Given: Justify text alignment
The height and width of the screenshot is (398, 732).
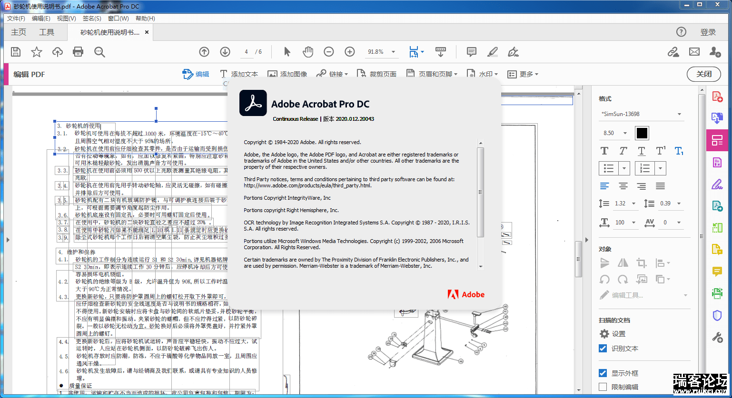Looking at the screenshot, I should 660,186.
